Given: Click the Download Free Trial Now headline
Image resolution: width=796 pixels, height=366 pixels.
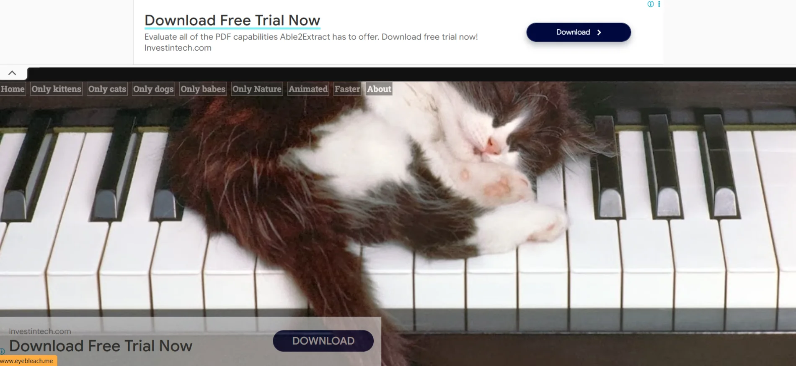Looking at the screenshot, I should 232,20.
